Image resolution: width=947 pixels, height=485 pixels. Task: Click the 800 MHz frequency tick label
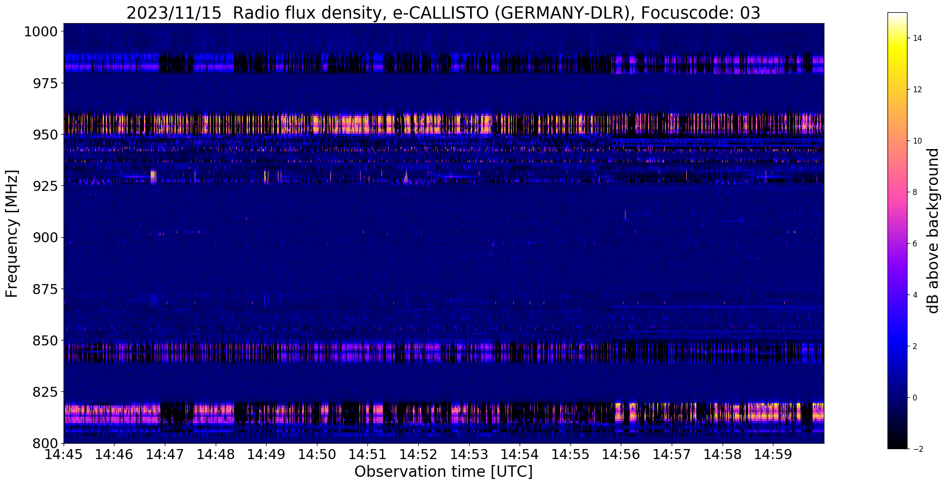45,443
